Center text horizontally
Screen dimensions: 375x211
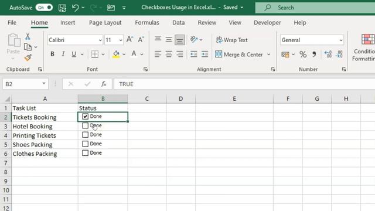[169, 54]
